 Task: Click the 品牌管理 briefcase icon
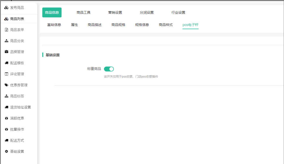click(x=6, y=52)
